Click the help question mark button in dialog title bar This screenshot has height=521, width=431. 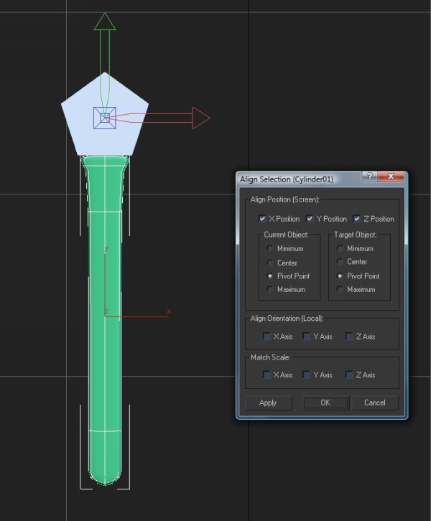(369, 177)
